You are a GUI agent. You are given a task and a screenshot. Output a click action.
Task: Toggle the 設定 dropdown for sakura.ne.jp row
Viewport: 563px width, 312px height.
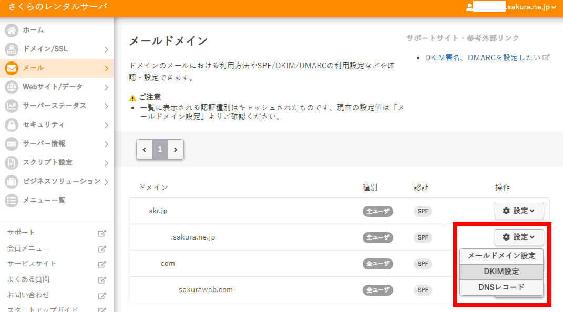(519, 237)
